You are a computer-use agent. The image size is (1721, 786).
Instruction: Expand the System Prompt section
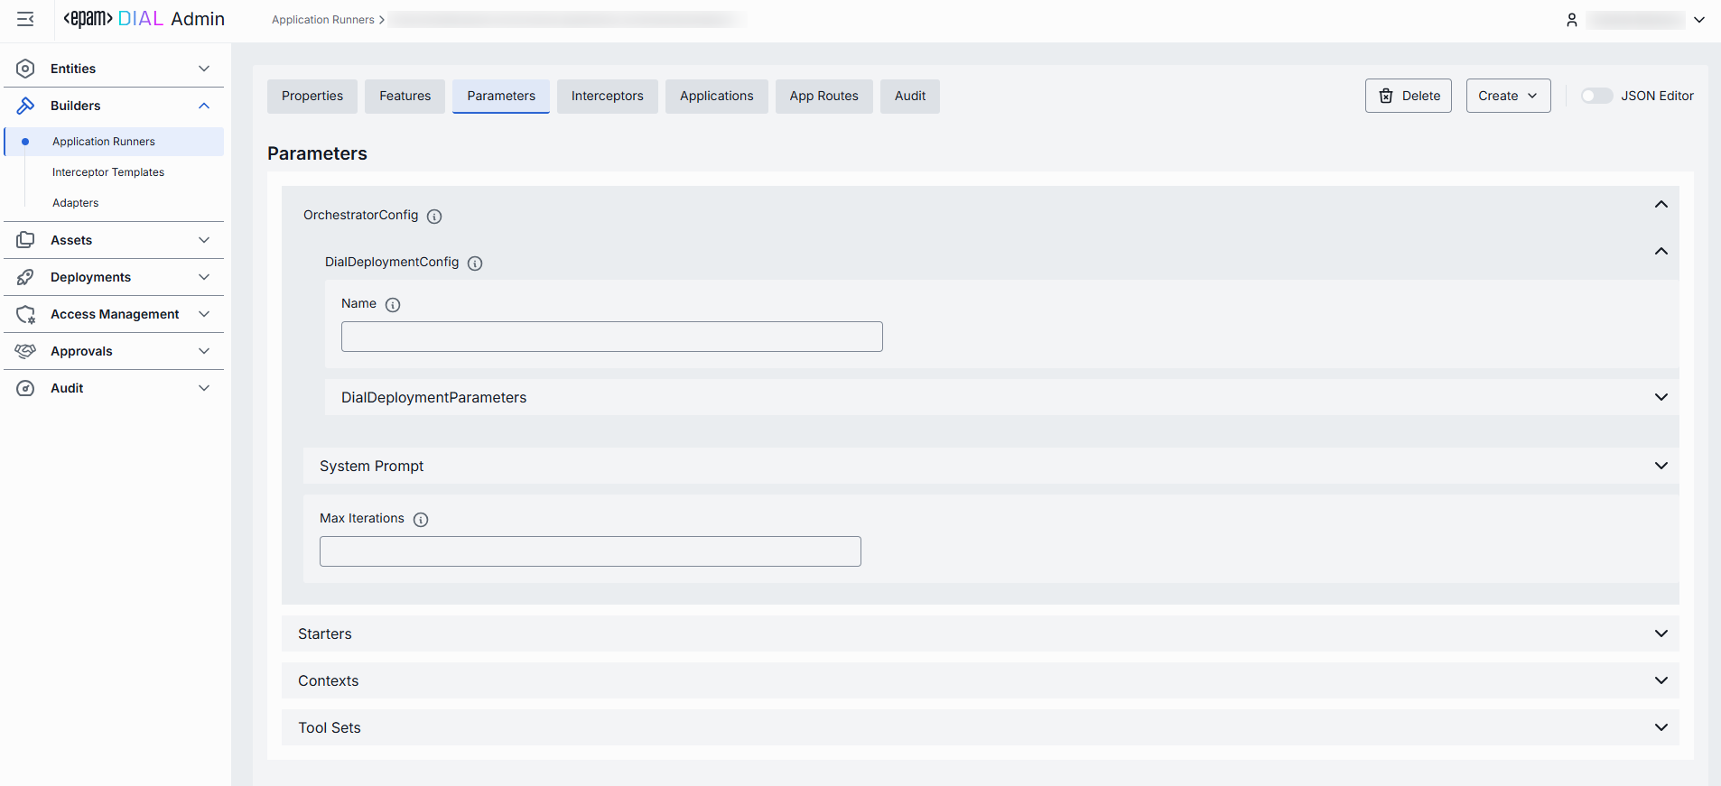(1661, 466)
